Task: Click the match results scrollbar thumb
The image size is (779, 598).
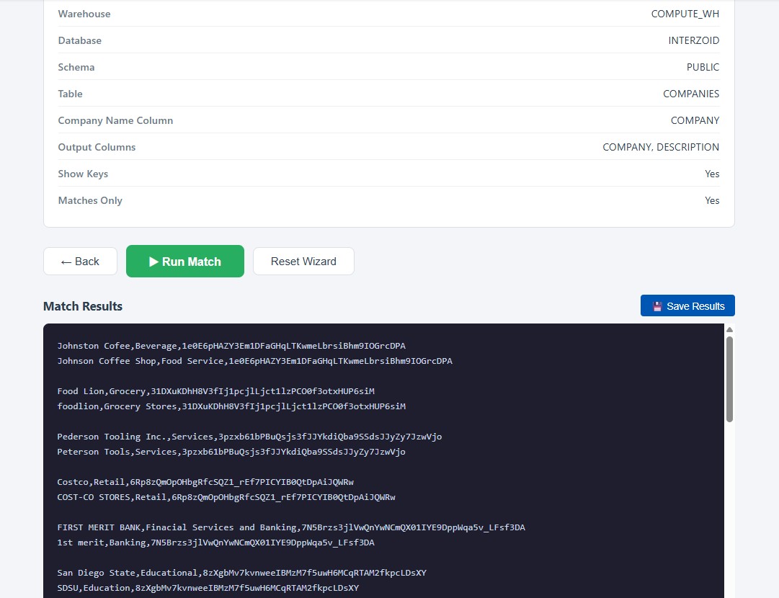Action: (x=729, y=380)
